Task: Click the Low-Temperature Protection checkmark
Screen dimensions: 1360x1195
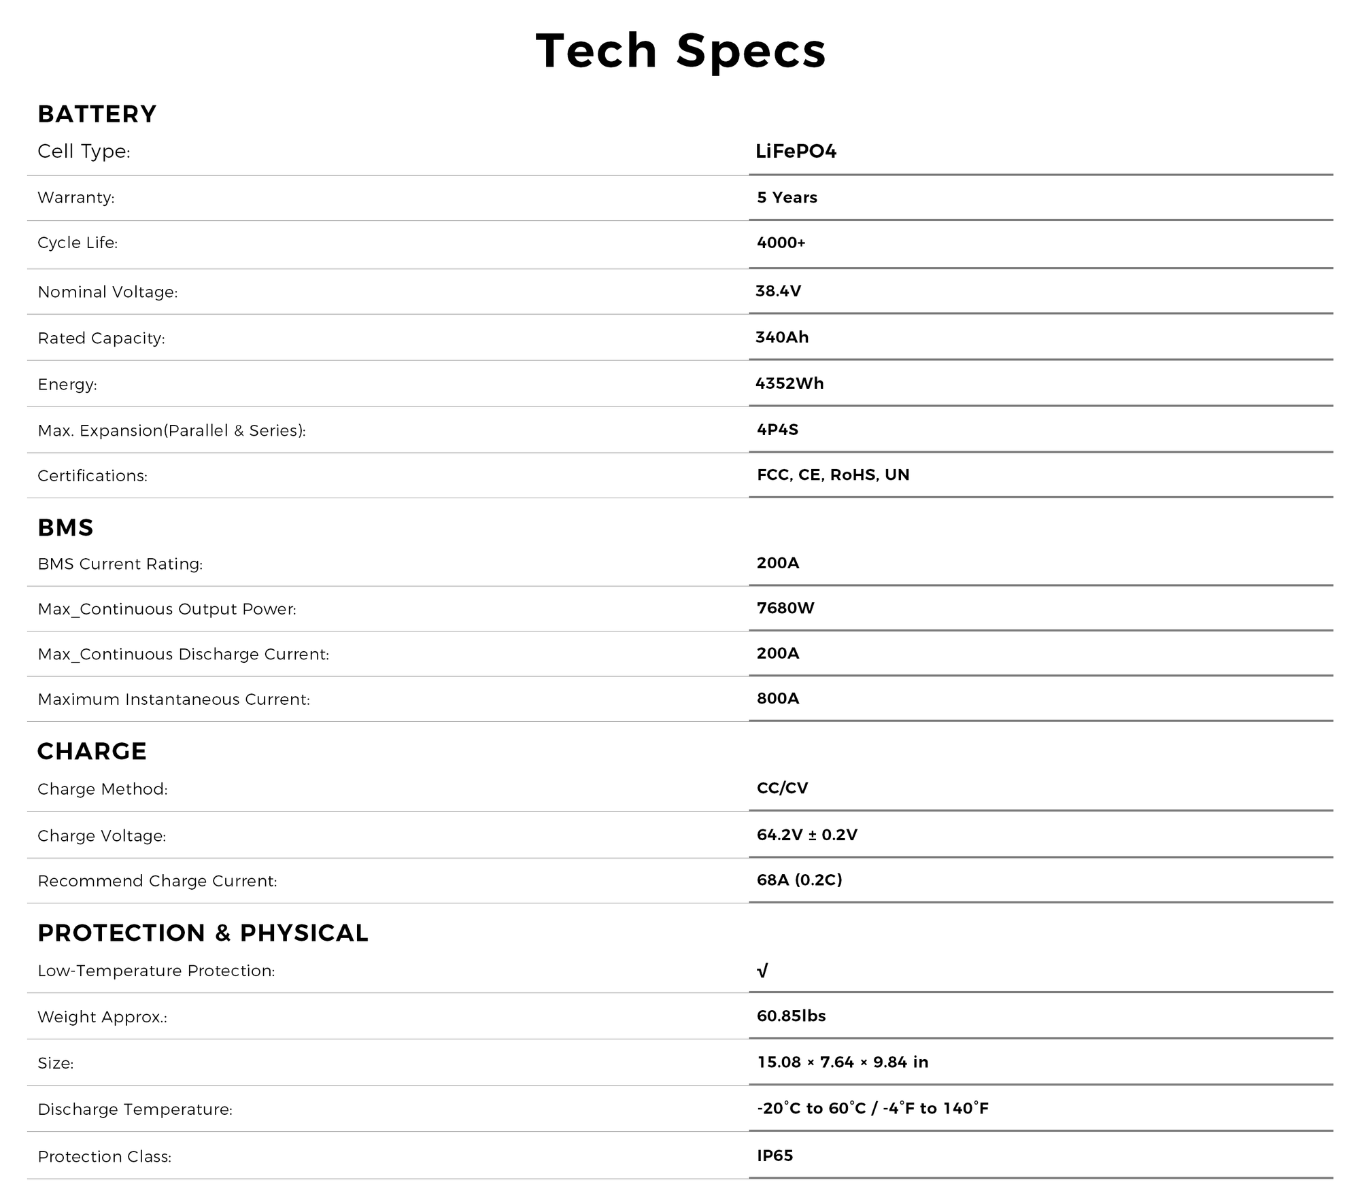Action: (762, 971)
